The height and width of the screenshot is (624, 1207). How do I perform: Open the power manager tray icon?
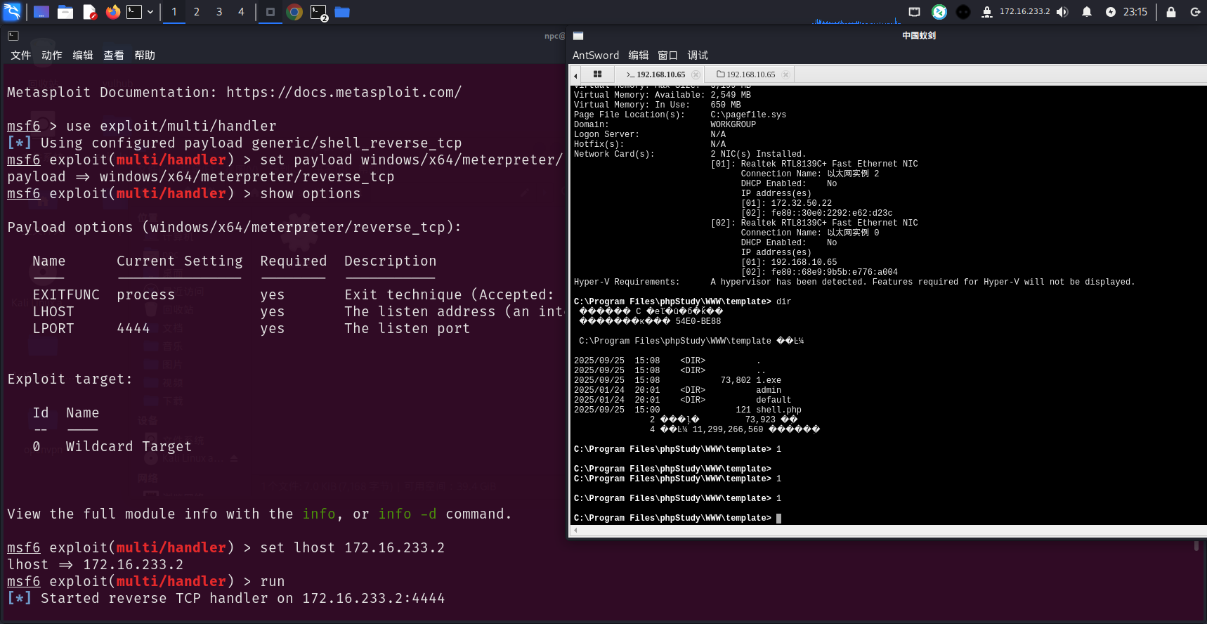pos(1110,12)
